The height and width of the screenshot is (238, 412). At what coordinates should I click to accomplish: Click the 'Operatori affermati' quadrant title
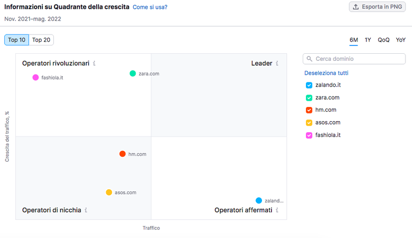pos(243,210)
